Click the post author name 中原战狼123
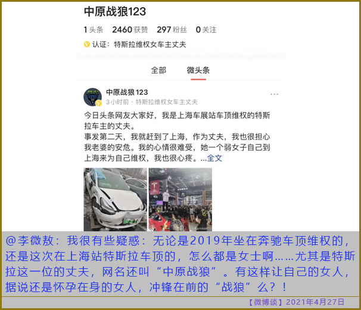Screen dimensions: 361x310 (x=127, y=92)
